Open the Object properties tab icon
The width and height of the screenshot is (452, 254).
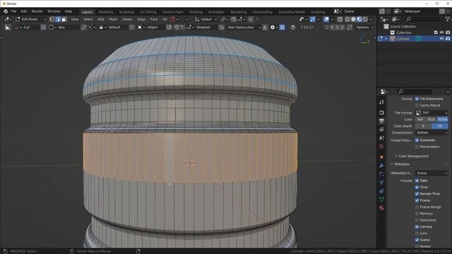pos(381,157)
